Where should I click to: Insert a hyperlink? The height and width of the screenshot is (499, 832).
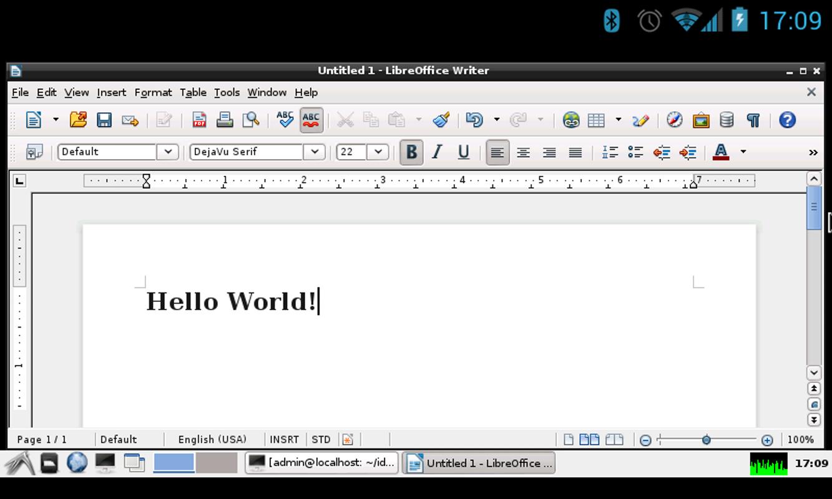pos(570,120)
